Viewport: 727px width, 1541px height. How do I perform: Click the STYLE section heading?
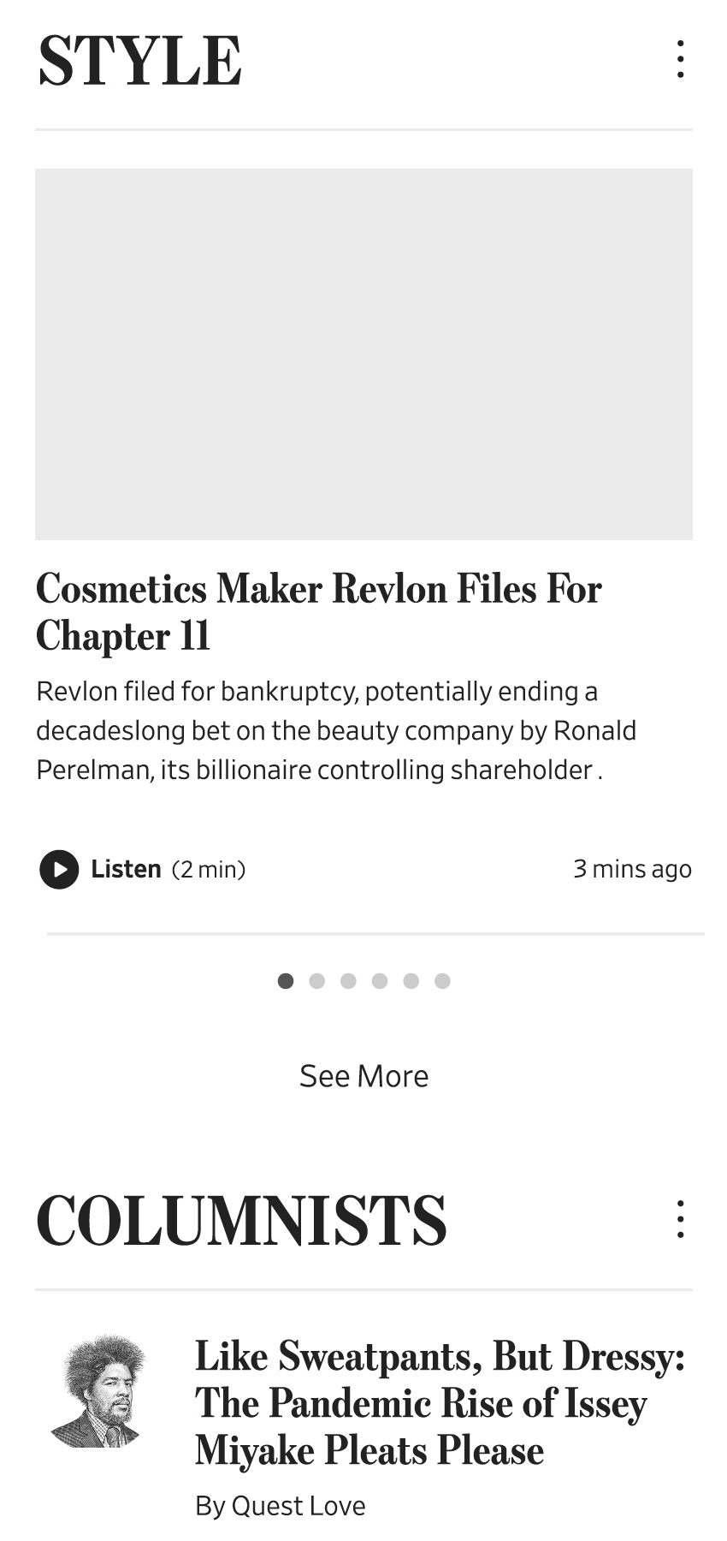[139, 61]
